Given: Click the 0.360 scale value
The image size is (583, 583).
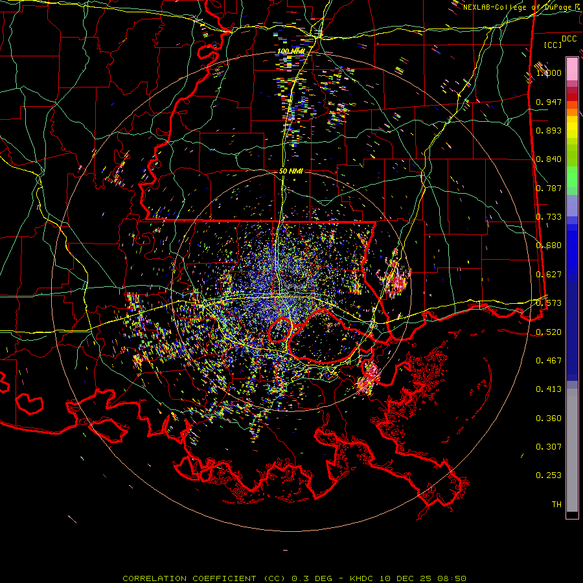Looking at the screenshot, I should click(549, 418).
